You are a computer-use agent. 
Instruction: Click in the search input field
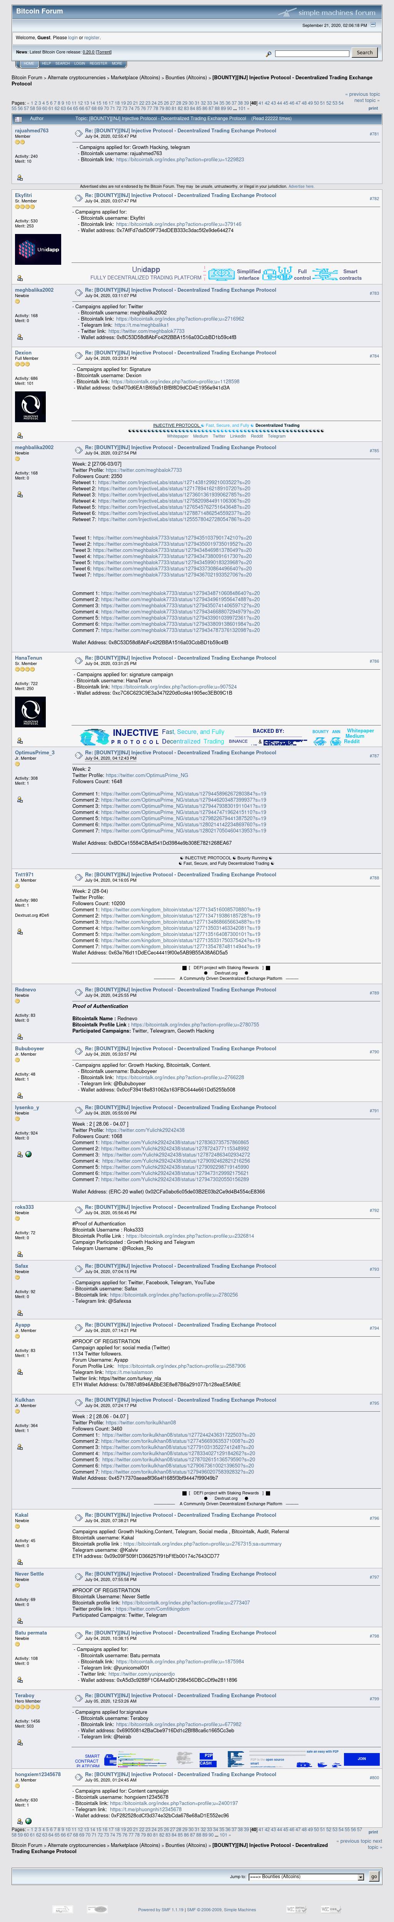click(x=312, y=54)
